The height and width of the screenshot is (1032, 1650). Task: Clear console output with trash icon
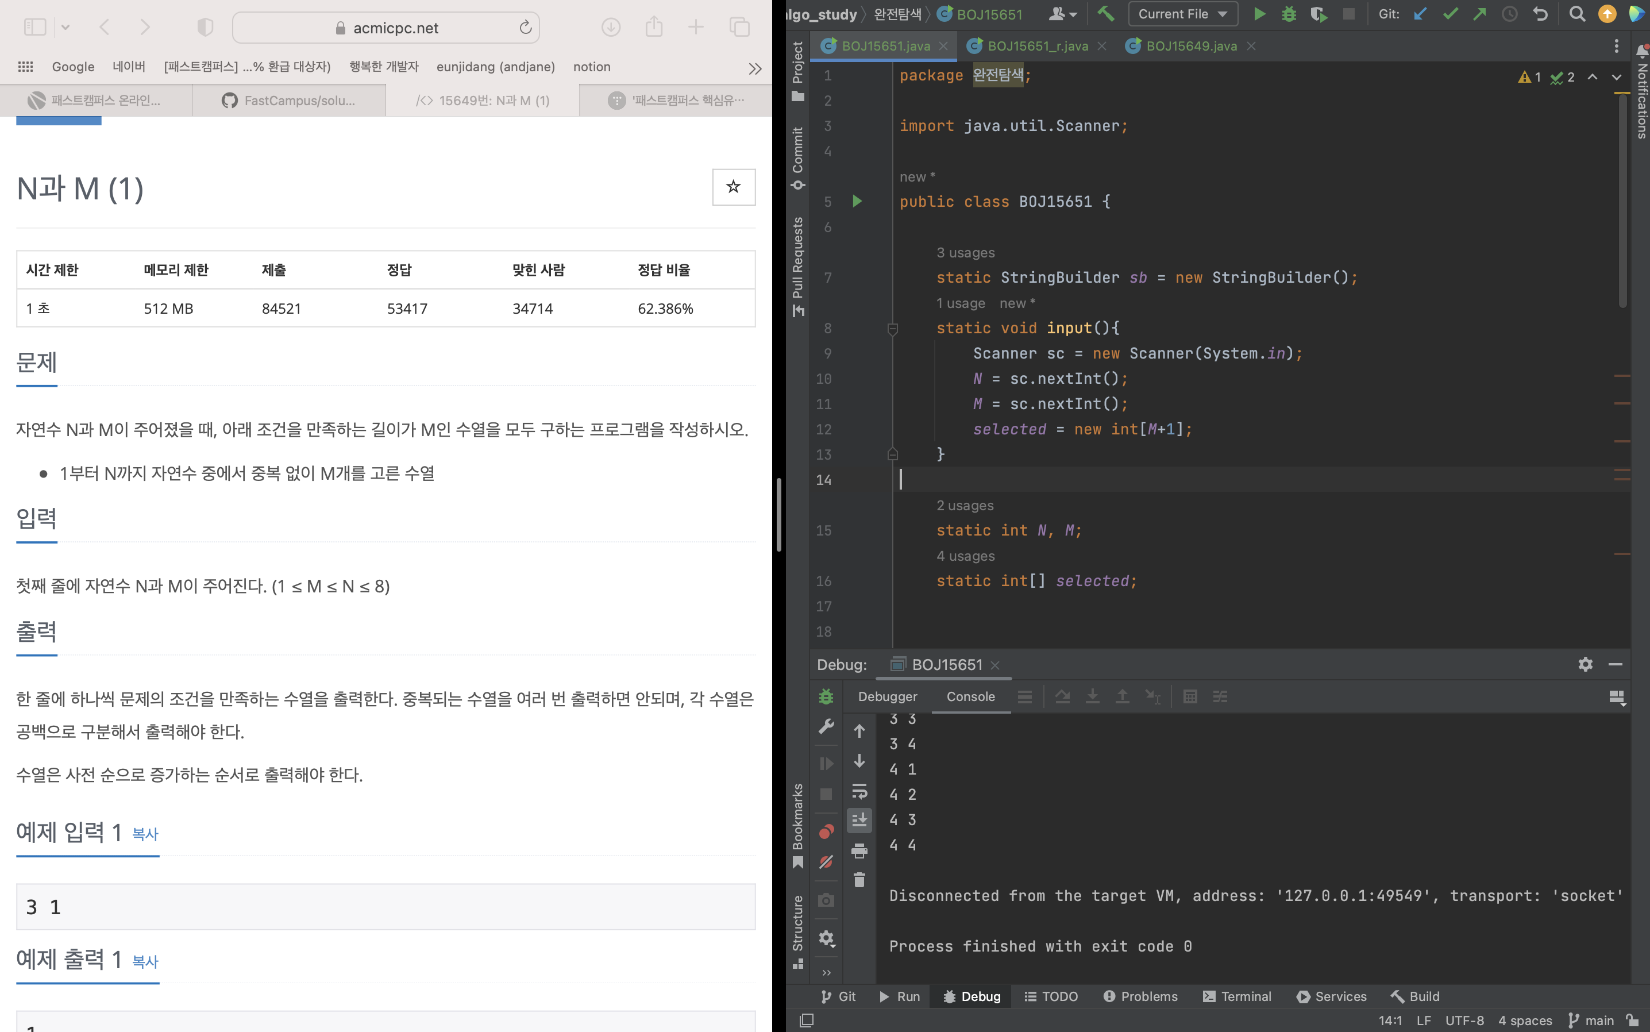pyautogui.click(x=859, y=880)
